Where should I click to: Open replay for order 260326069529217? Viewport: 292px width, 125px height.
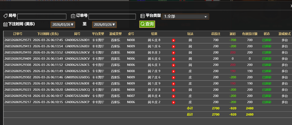point(173,102)
